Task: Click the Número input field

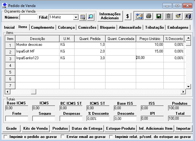Action: (28, 17)
